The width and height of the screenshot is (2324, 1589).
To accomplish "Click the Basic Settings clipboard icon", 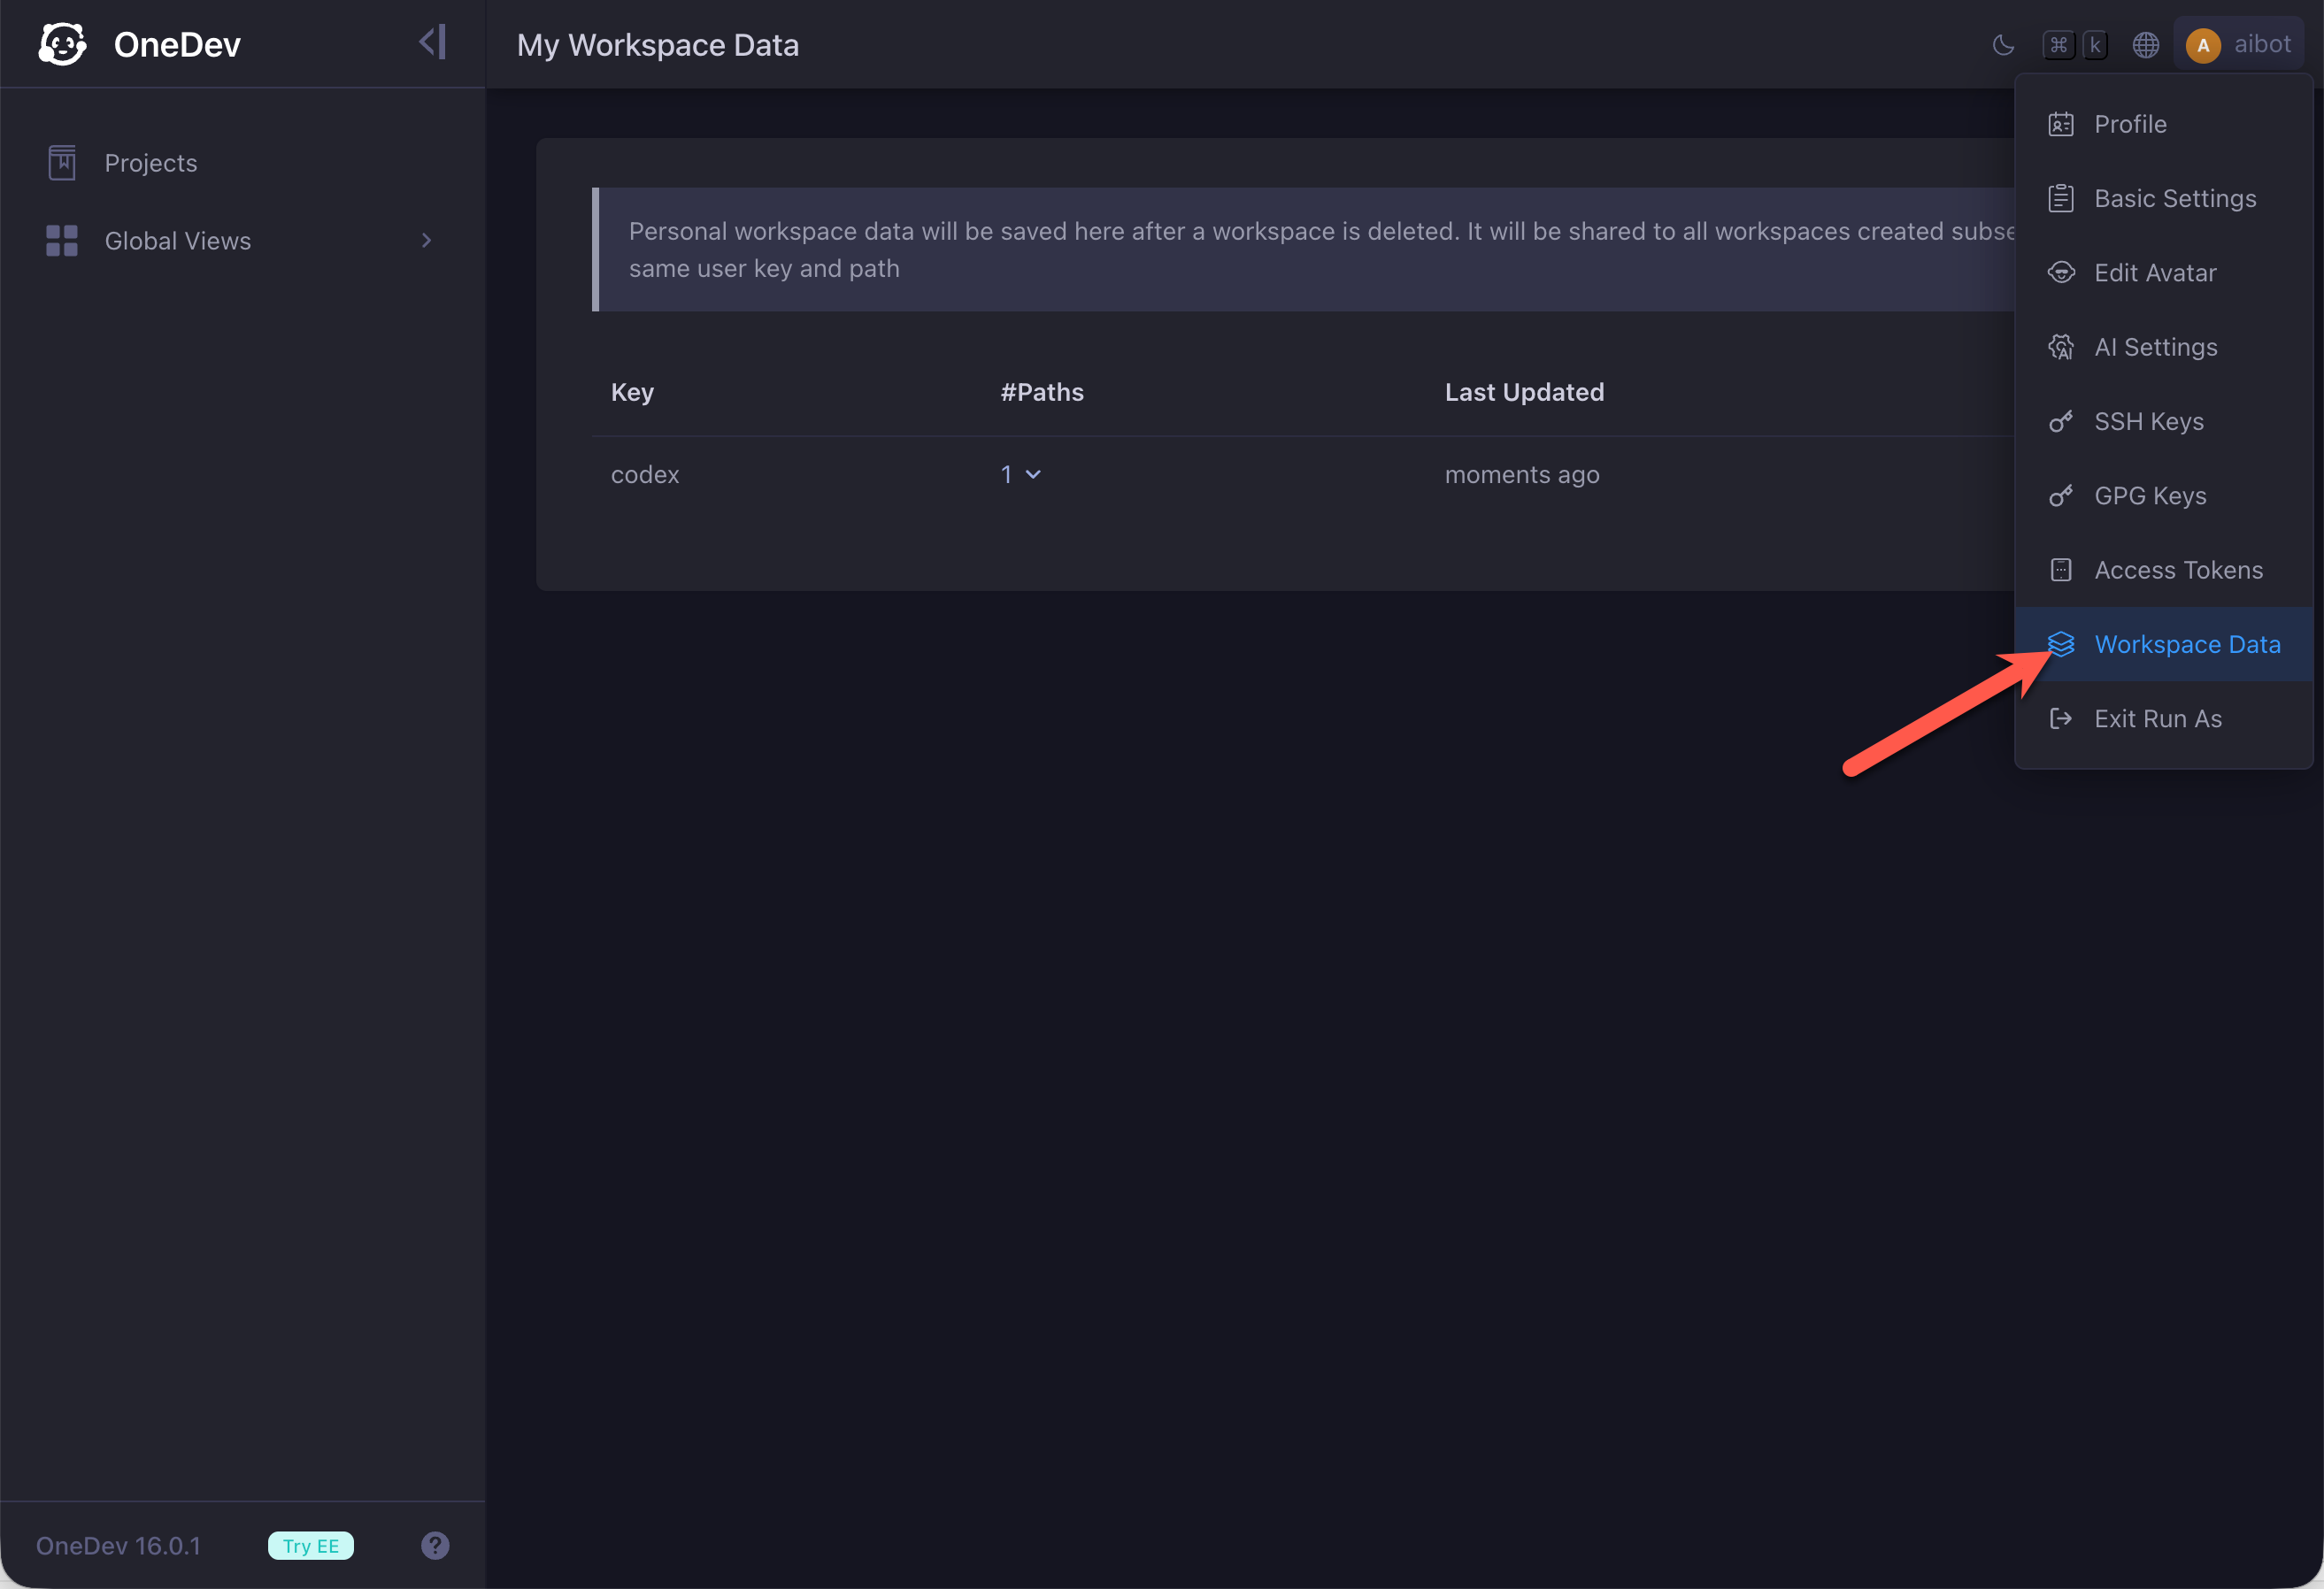I will click(x=2061, y=198).
